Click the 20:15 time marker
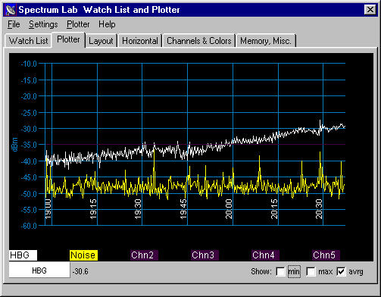Screen dimensions: 381x297 point(274,208)
